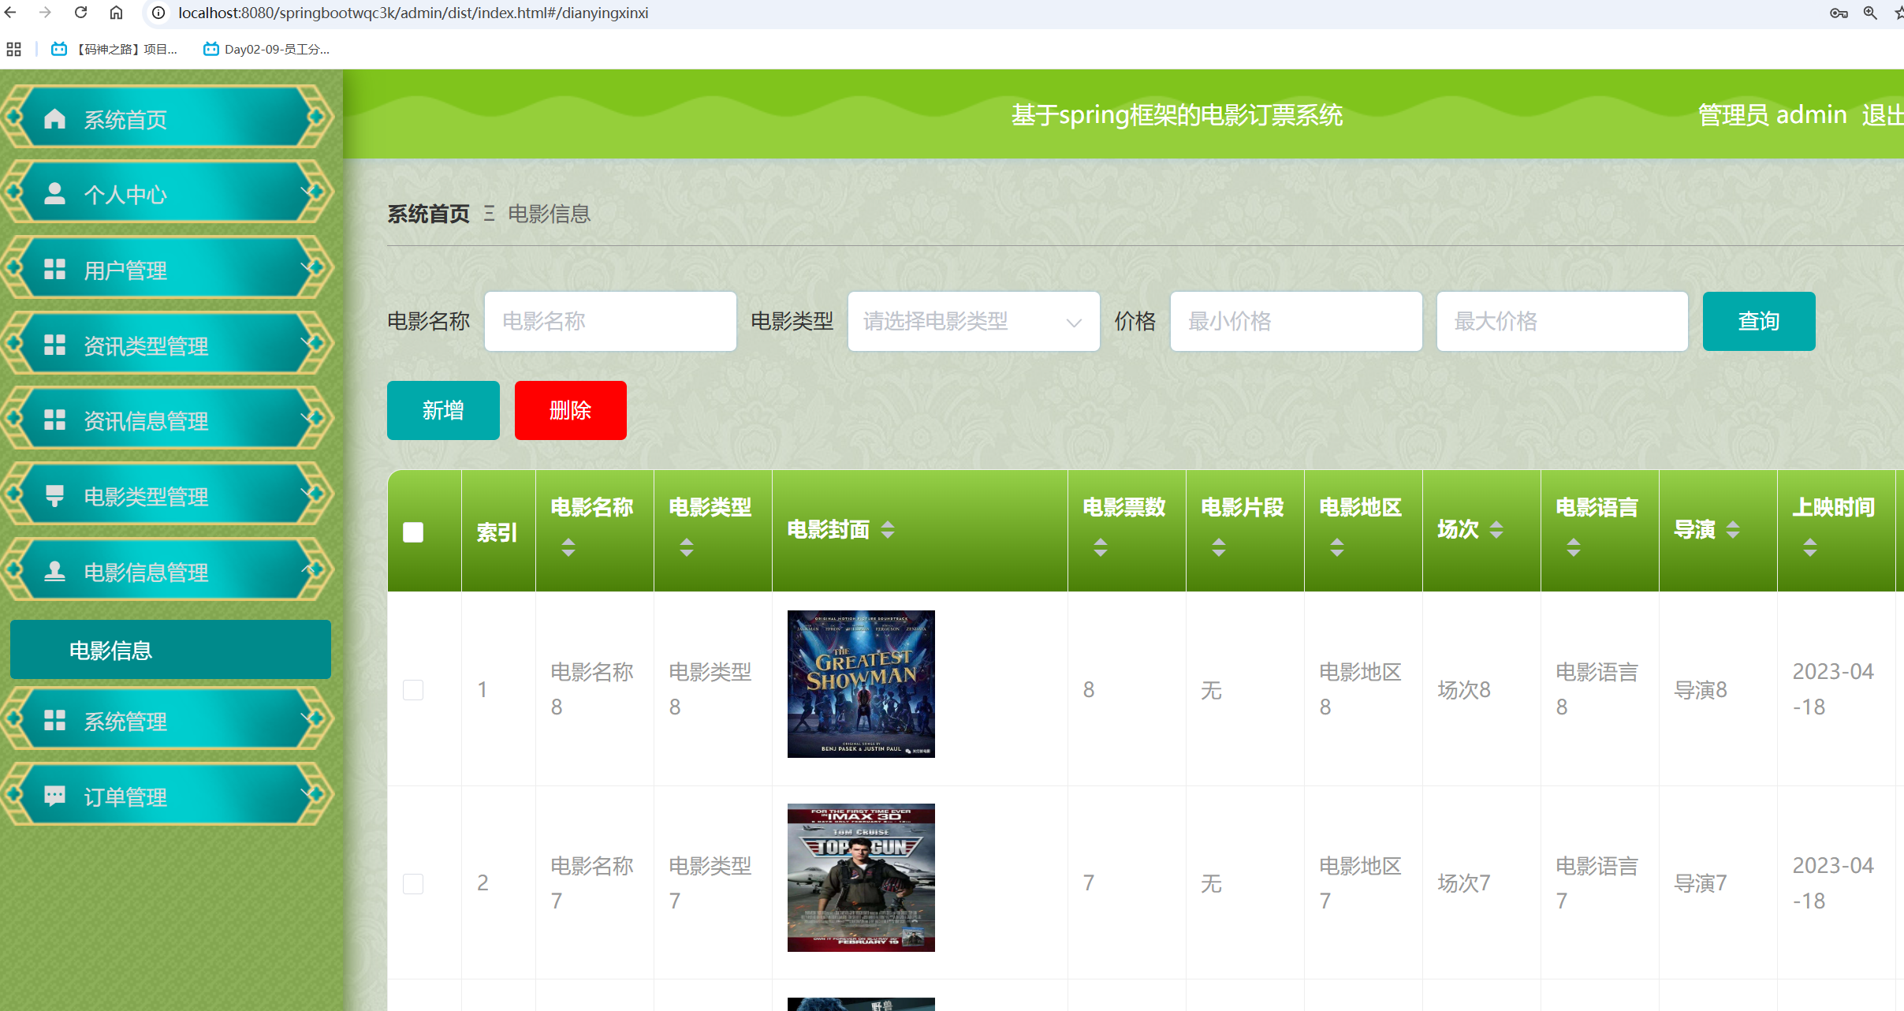Sort by 电影地区 column arrows
The width and height of the screenshot is (1904, 1011).
pos(1337,547)
